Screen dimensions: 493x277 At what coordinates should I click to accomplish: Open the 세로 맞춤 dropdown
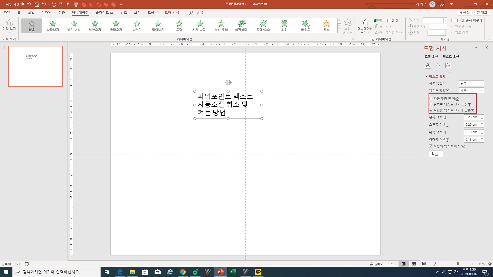click(x=471, y=83)
